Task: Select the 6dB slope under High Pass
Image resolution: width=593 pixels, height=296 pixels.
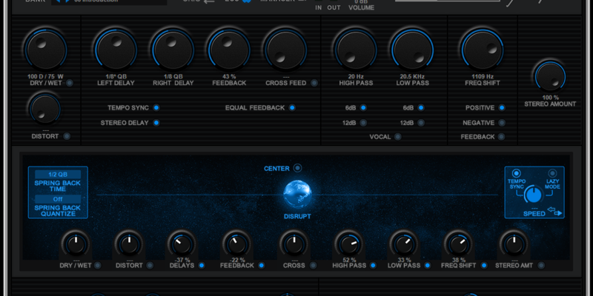Action: pyautogui.click(x=363, y=107)
